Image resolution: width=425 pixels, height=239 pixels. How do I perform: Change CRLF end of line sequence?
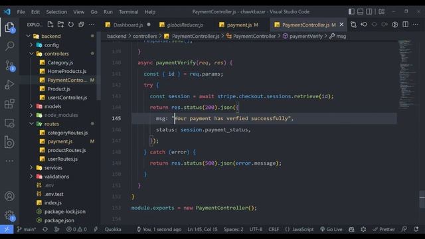pos(274,229)
